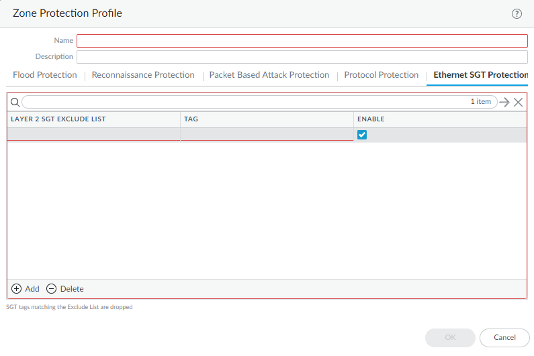Viewport: 534px width, 356px height.
Task: Select the Ethernet SGT Protection tab
Action: click(480, 75)
